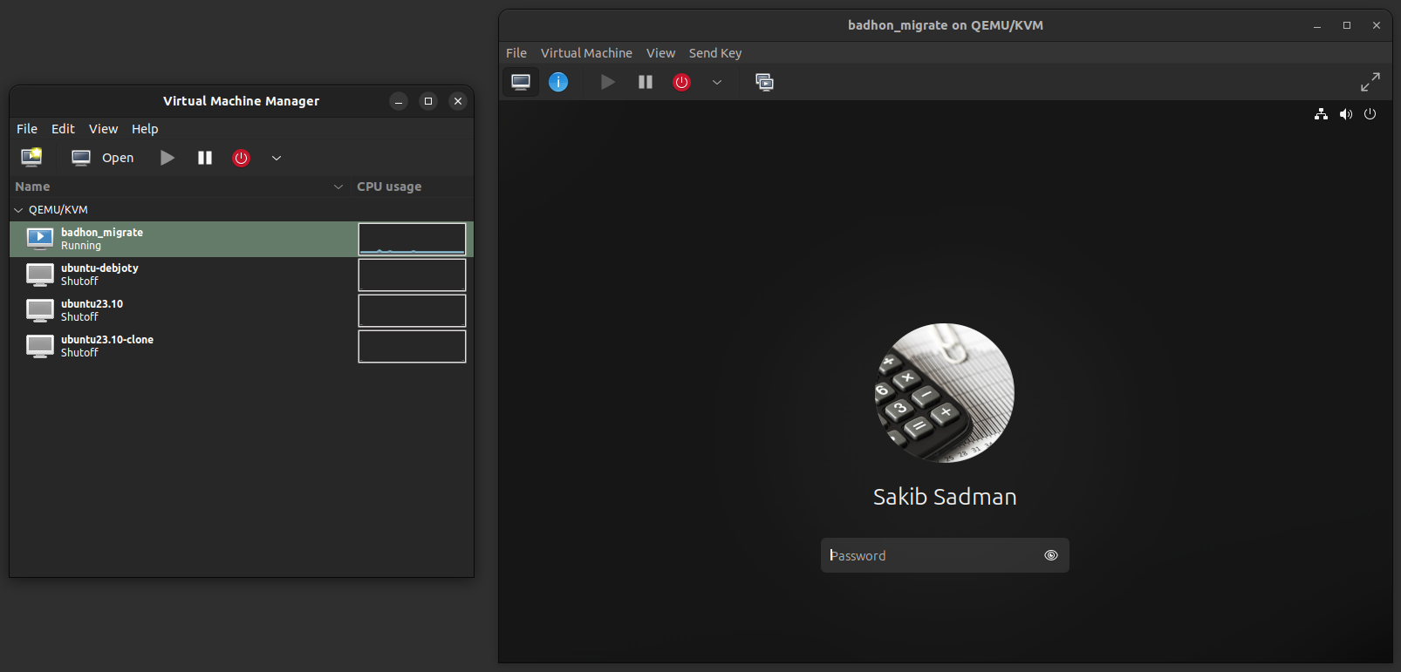
Task: Maximize the Virtual Machine Manager window
Action: (x=428, y=101)
